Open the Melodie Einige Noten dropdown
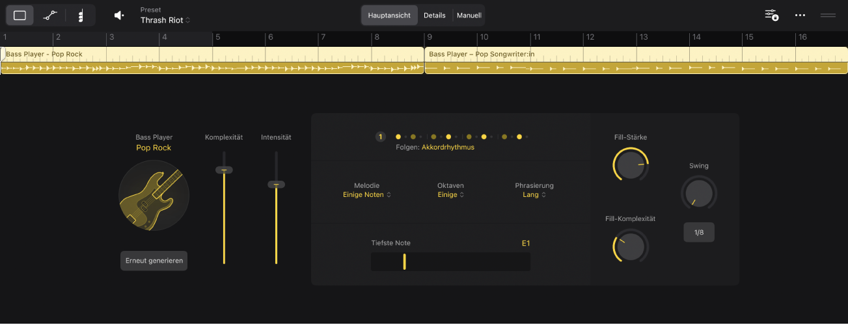Image resolution: width=848 pixels, height=325 pixels. tap(367, 195)
